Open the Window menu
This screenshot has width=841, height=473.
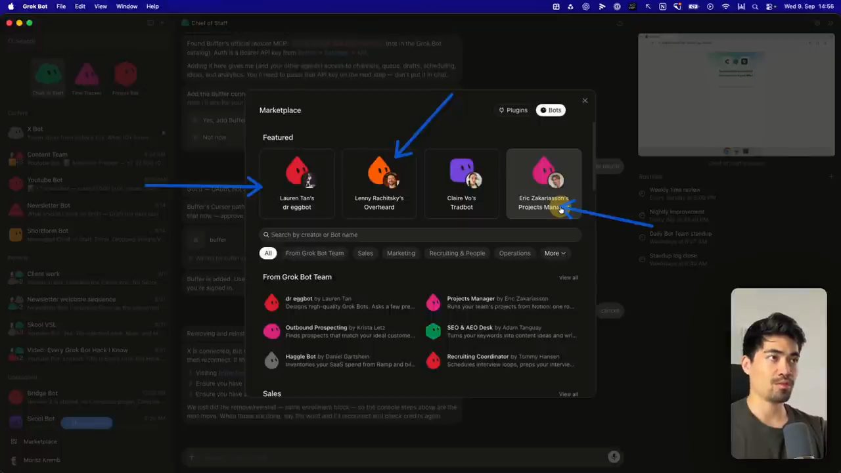127,7
